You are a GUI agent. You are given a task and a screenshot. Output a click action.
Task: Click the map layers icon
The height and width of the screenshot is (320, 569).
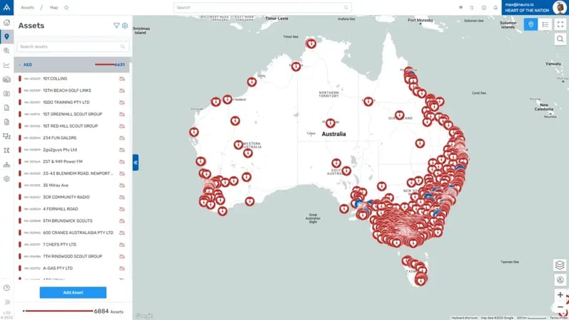pyautogui.click(x=560, y=265)
